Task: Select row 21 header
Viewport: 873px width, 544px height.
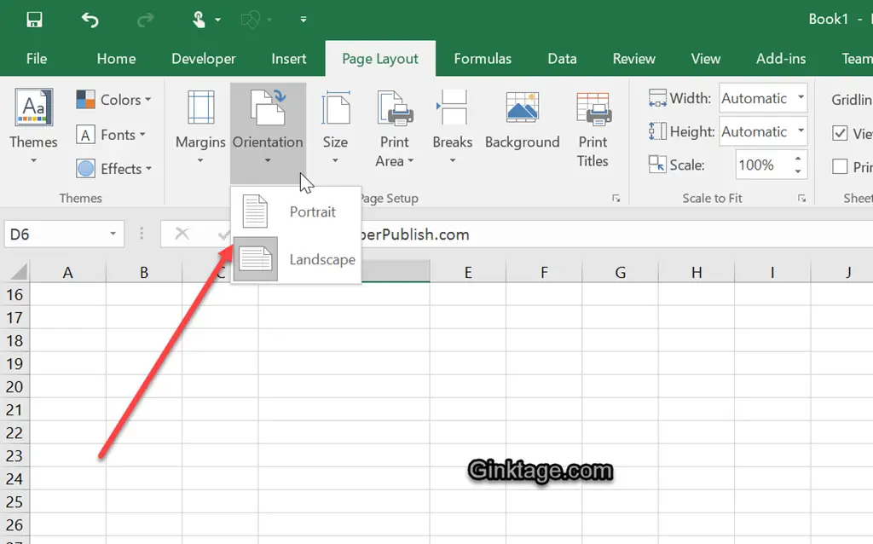Action: (x=14, y=410)
